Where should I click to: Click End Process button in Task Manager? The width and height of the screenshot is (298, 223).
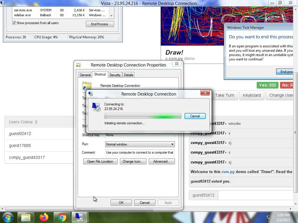point(100,24)
